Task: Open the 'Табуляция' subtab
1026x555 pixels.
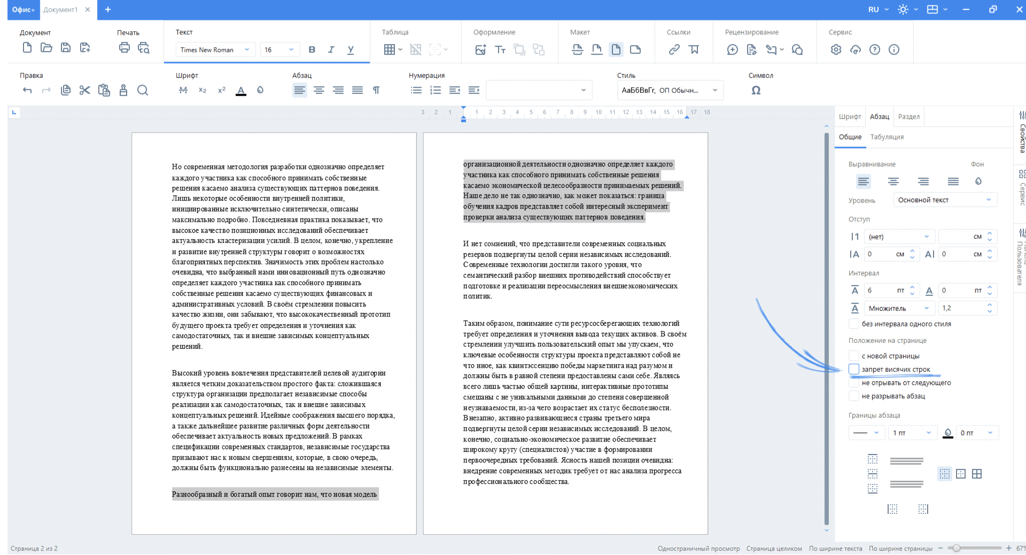Action: coord(887,137)
